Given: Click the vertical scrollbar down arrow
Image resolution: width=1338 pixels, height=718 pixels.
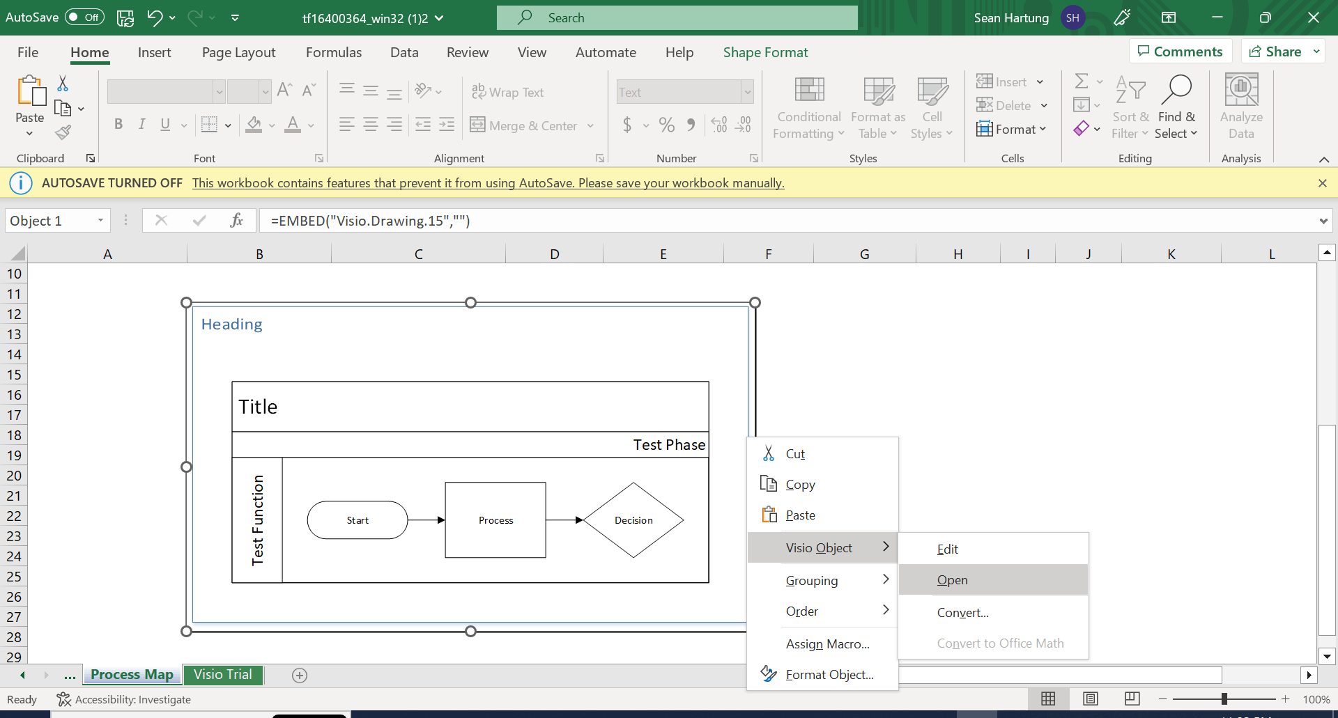Looking at the screenshot, I should click(1327, 656).
